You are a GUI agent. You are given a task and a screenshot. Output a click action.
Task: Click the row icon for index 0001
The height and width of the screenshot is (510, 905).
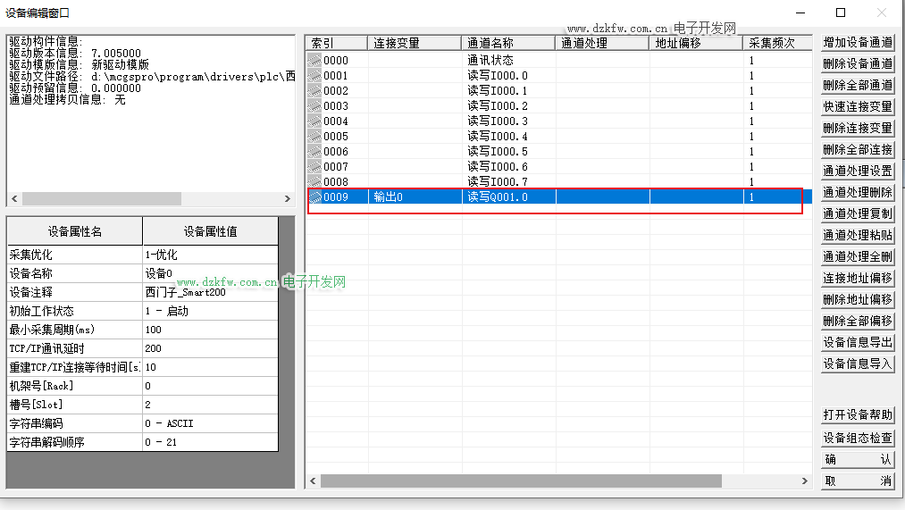[314, 76]
